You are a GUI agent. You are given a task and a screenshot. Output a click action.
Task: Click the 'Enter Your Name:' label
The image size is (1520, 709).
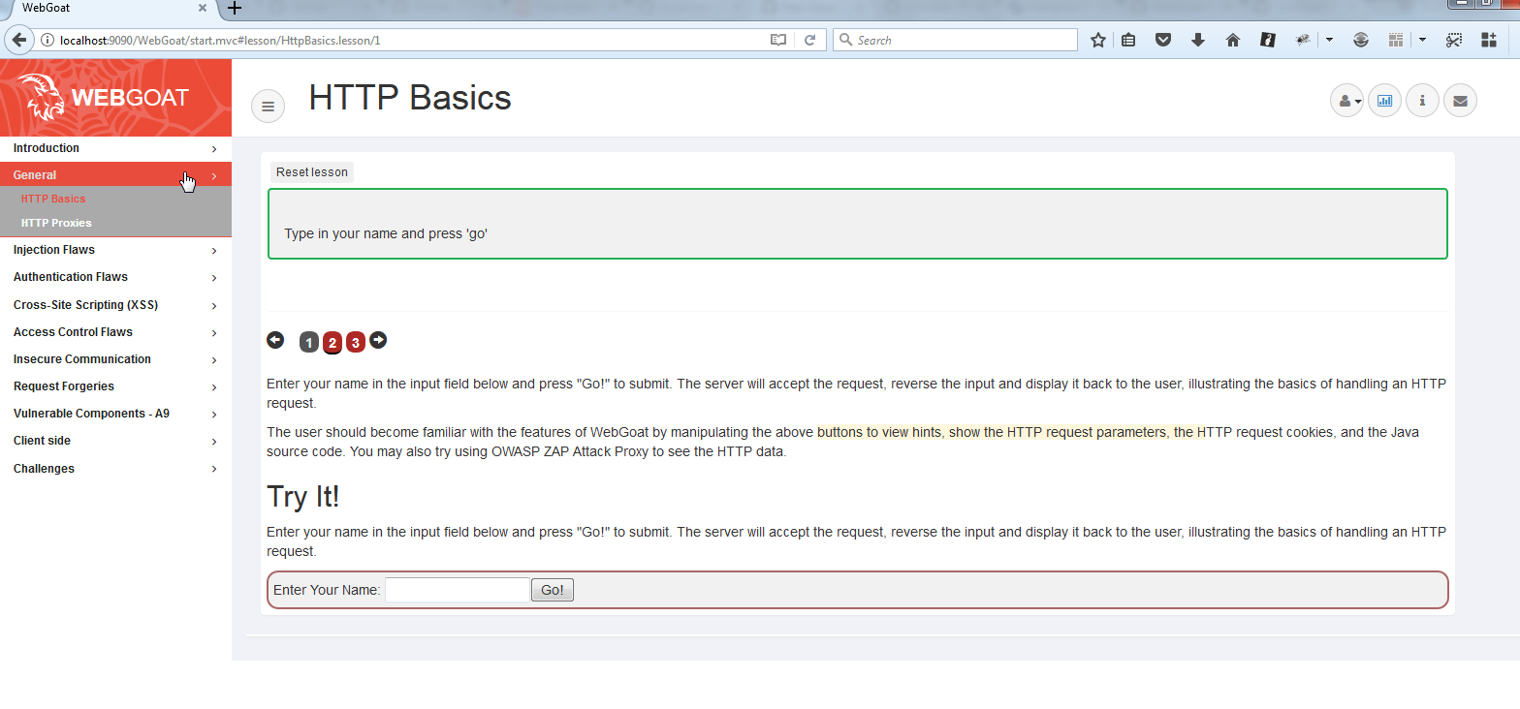tap(327, 590)
